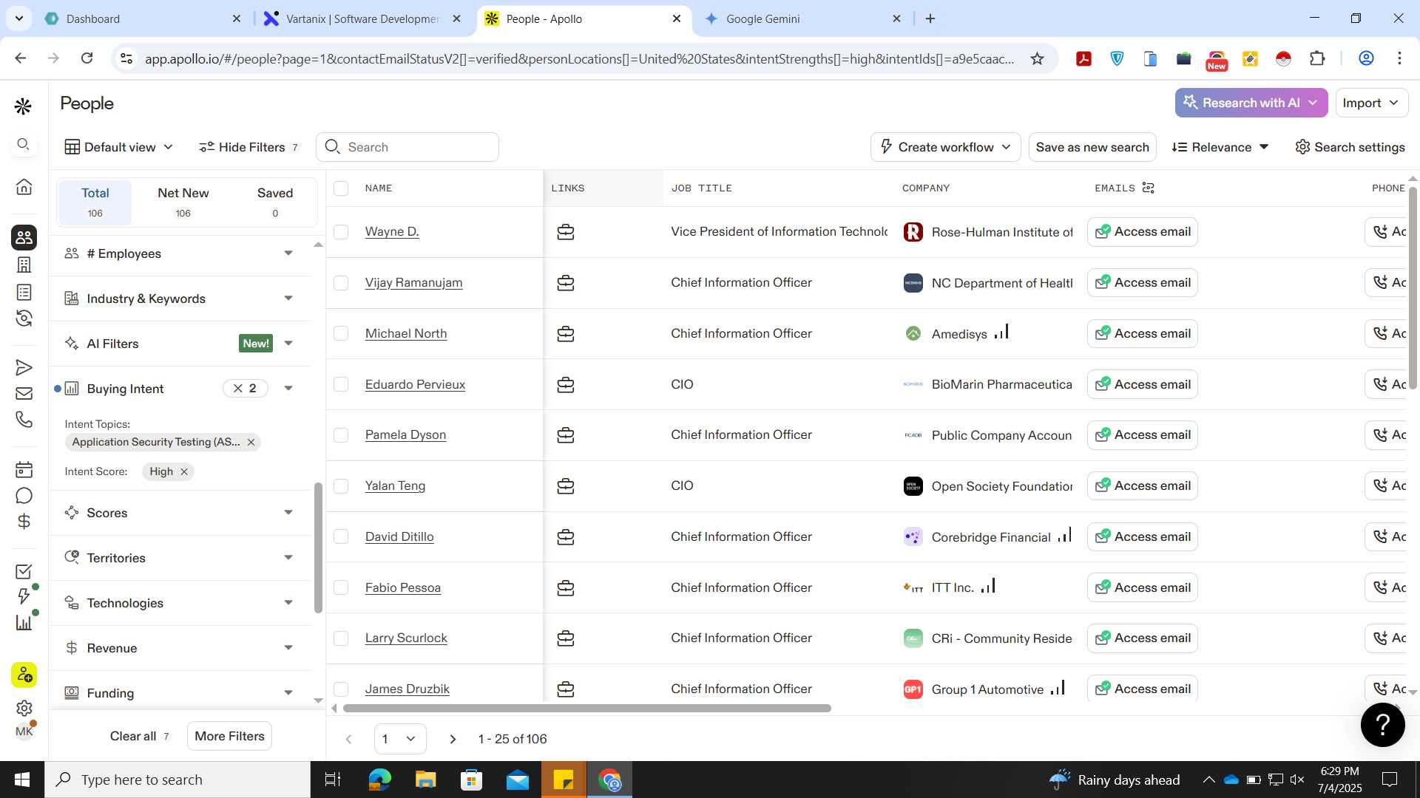Image resolution: width=1420 pixels, height=798 pixels.
Task: Open the Deals dollar icon in sidebar
Action: [24, 521]
